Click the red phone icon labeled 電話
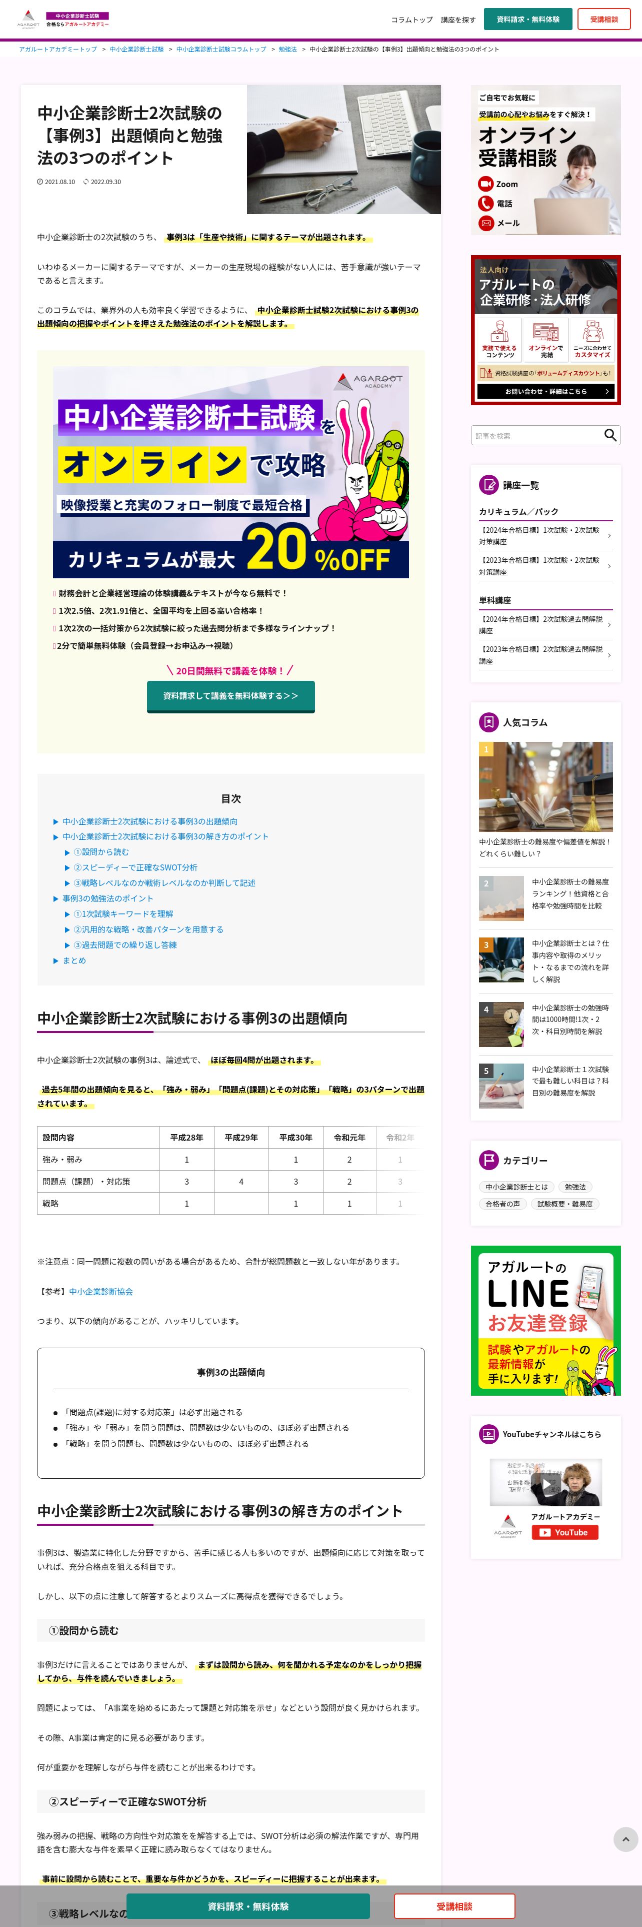642x1927 pixels. 486,204
